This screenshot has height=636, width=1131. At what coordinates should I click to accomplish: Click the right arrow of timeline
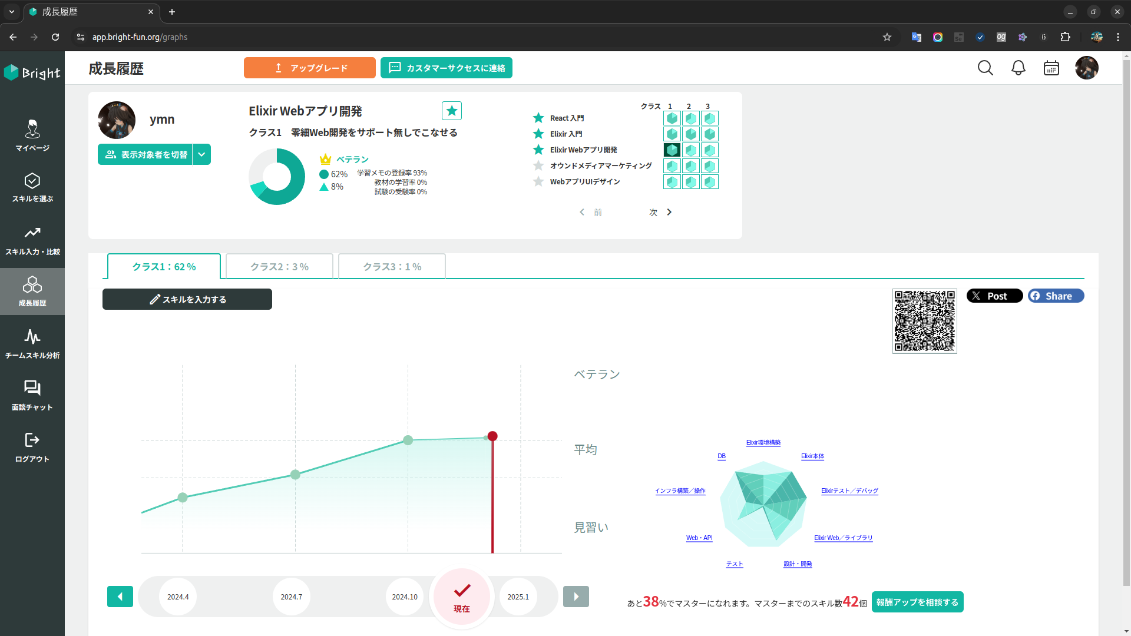[576, 597]
